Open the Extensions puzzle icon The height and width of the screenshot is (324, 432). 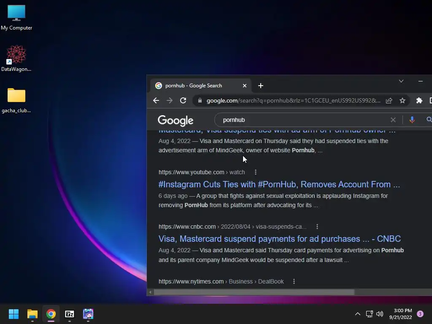419,100
